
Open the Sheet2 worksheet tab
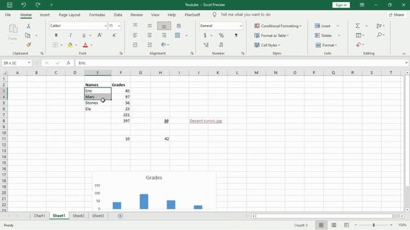click(x=78, y=216)
